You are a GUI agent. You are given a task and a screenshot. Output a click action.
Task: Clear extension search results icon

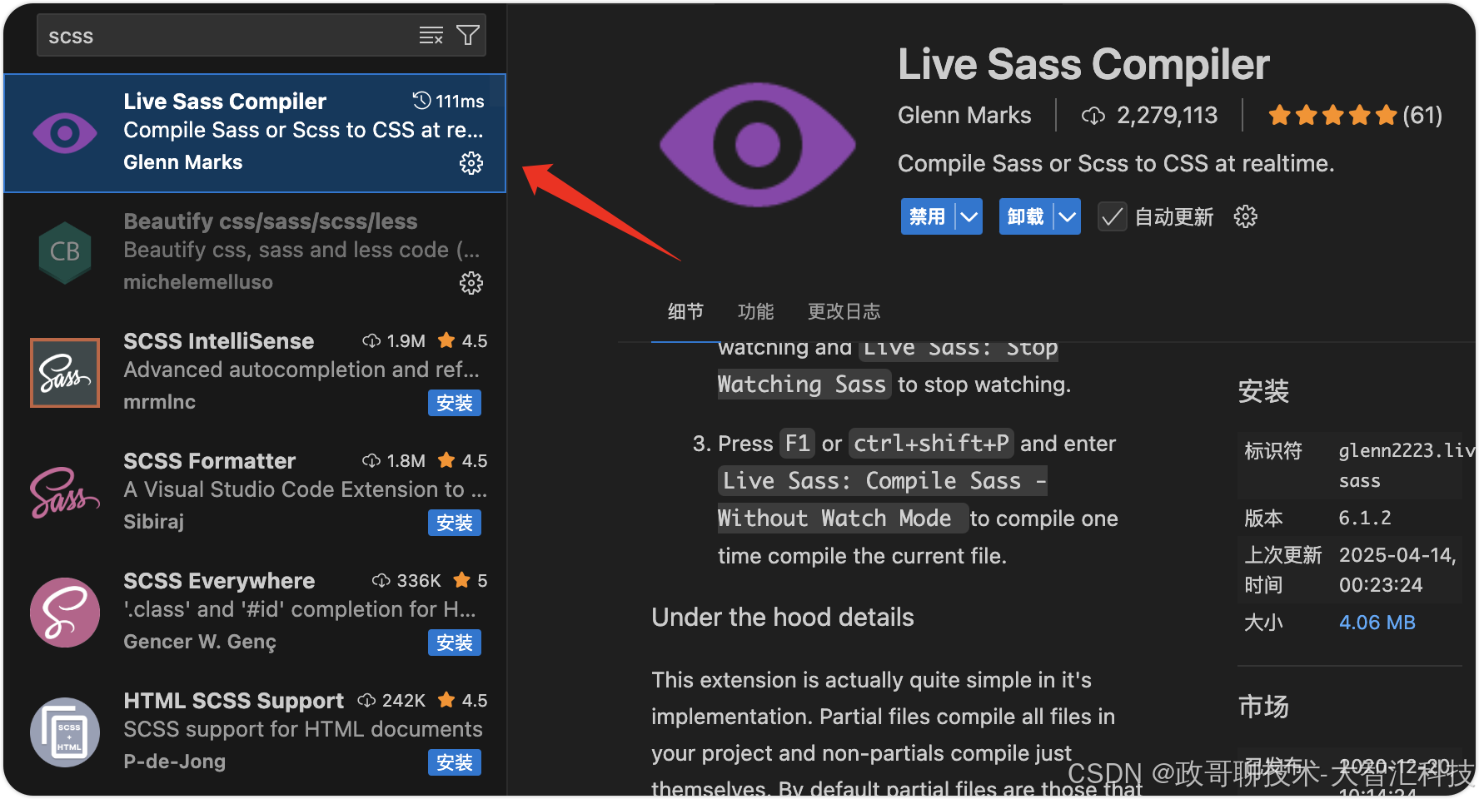431,35
